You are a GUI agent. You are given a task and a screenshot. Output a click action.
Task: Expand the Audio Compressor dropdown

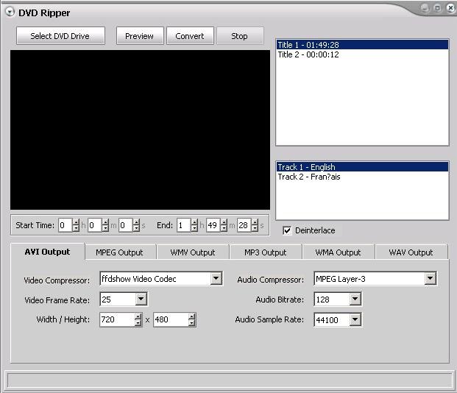431,278
